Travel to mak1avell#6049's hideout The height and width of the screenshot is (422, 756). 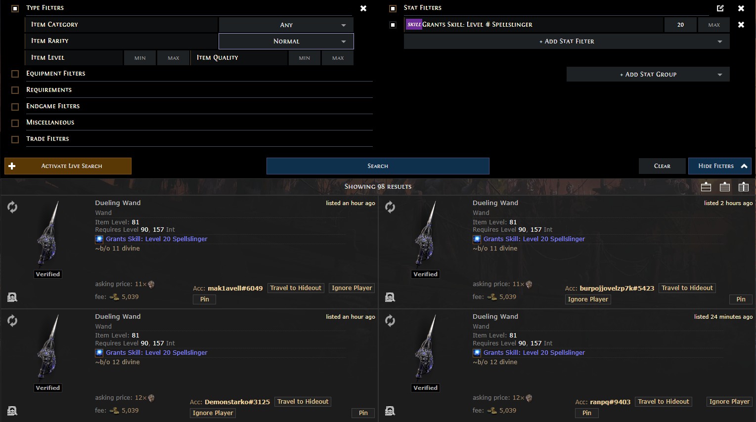tap(296, 288)
